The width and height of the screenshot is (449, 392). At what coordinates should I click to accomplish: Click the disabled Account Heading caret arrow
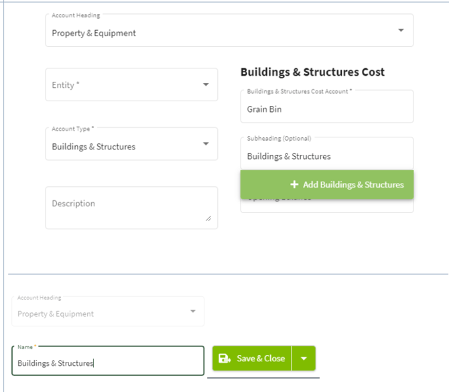(x=192, y=312)
